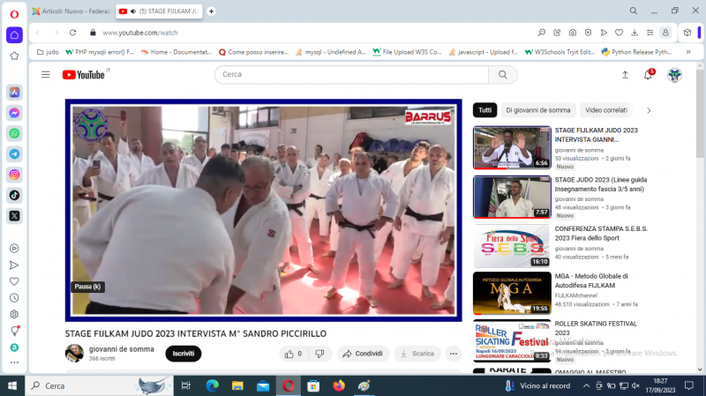Open W3Schools Tryit Editor bookmark
Image resolution: width=706 pixels, height=396 pixels.
coord(560,52)
